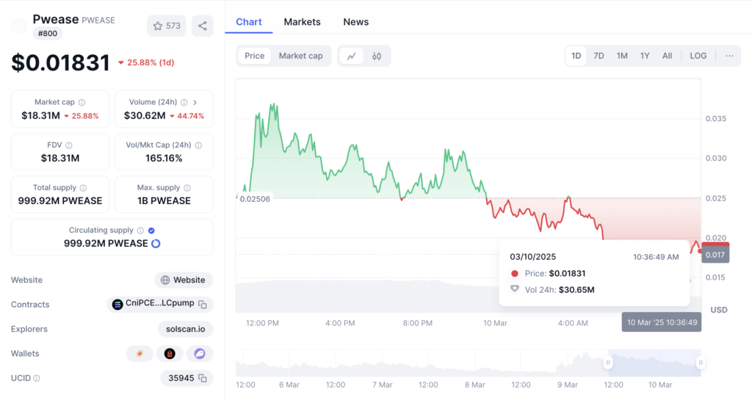
Task: Click FDV info icon
Action: click(x=69, y=145)
